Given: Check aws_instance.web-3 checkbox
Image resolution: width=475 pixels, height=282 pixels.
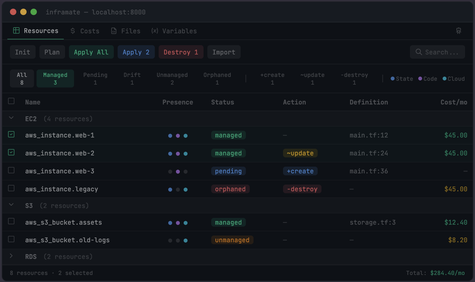Looking at the screenshot, I should pos(11,170).
